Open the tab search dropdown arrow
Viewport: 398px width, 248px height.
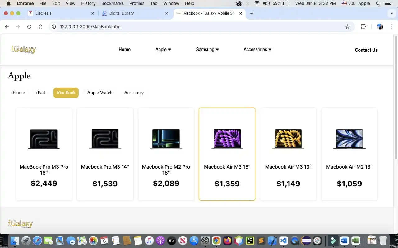(x=392, y=13)
